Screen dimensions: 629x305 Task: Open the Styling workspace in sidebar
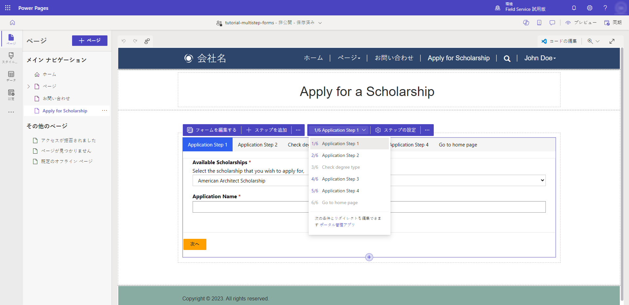(x=11, y=57)
